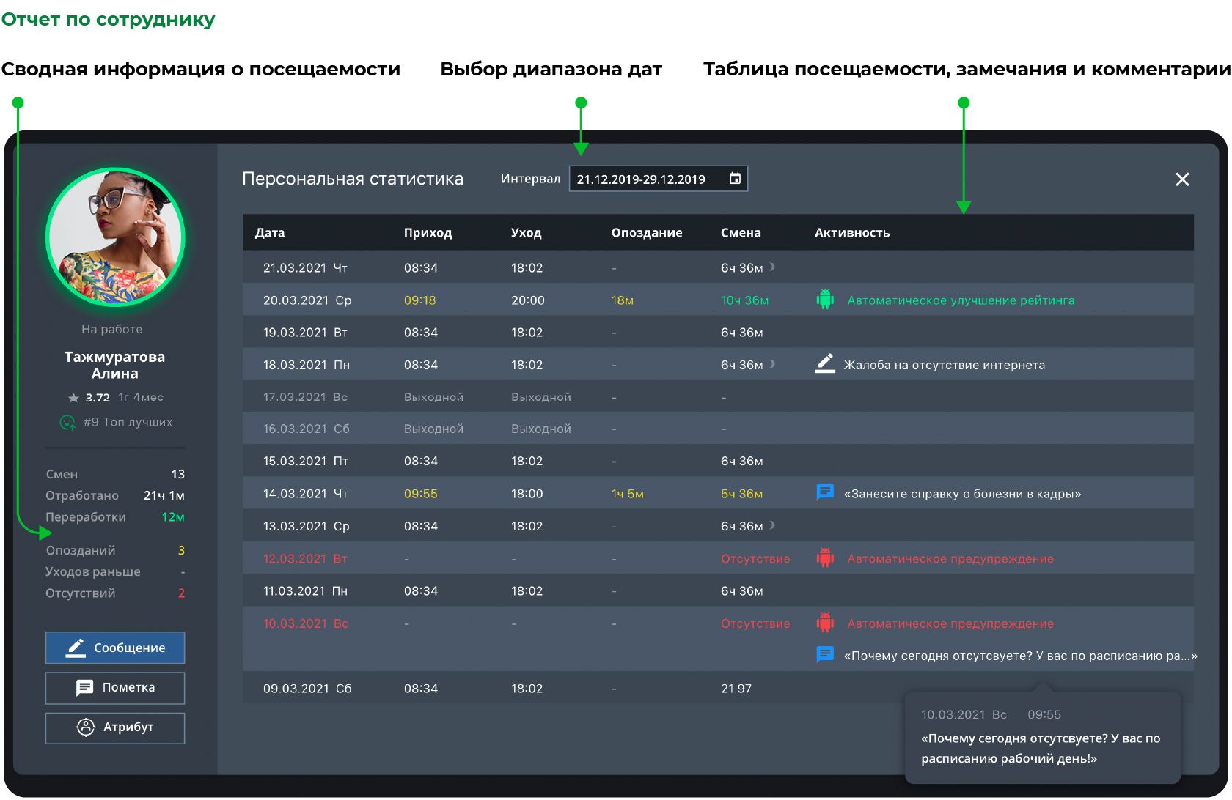The image size is (1232, 800).
Task: Close the Персональная статистика panel with X
Action: click(x=1182, y=179)
